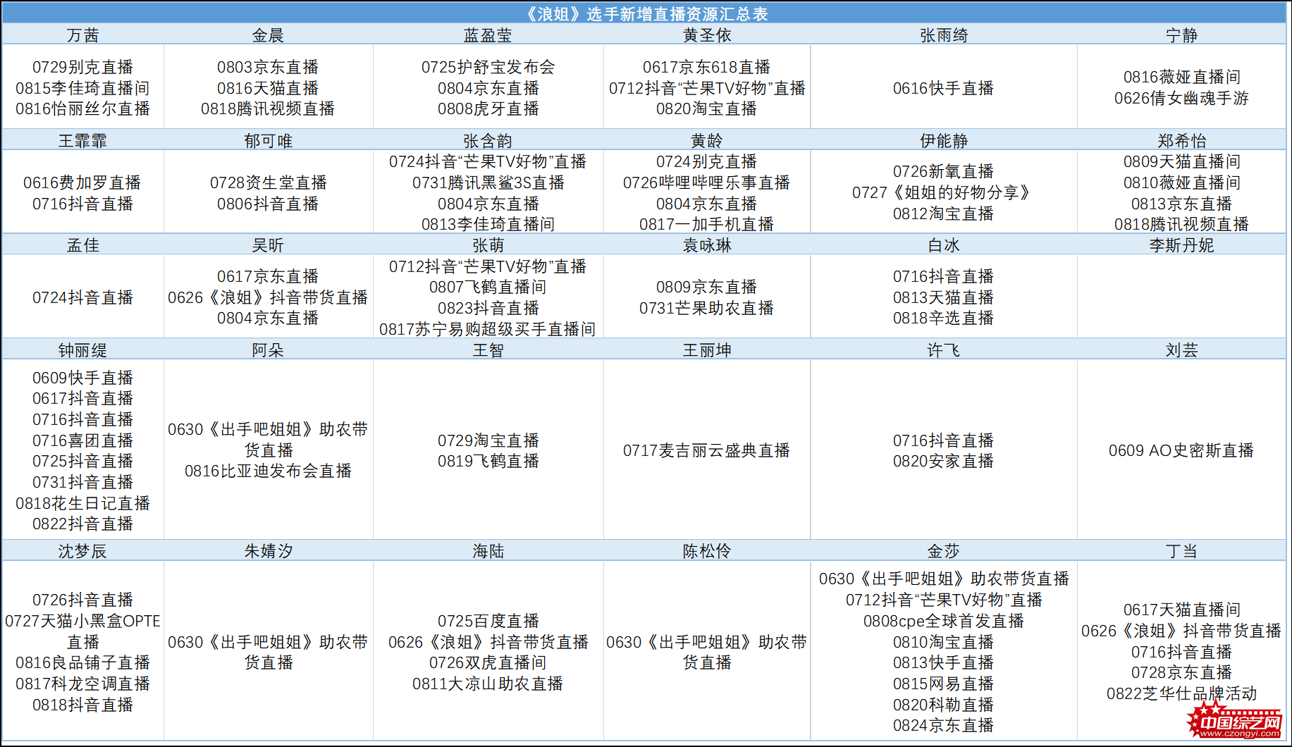Select the 王丽坤 header cell

[x=707, y=350]
